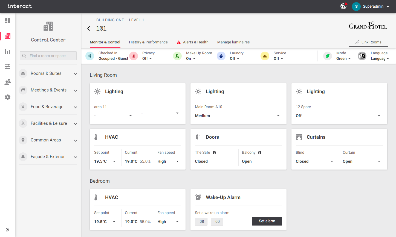Click the settings gear in sidebar
396x237 pixels.
(8, 97)
